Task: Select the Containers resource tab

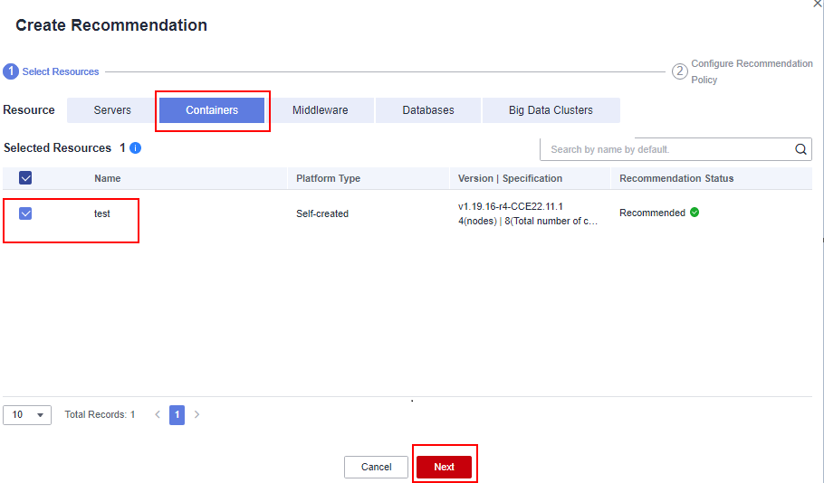Action: coord(212,110)
